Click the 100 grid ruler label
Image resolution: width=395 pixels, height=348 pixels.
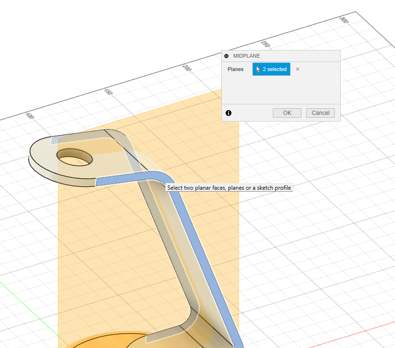tap(30, 116)
